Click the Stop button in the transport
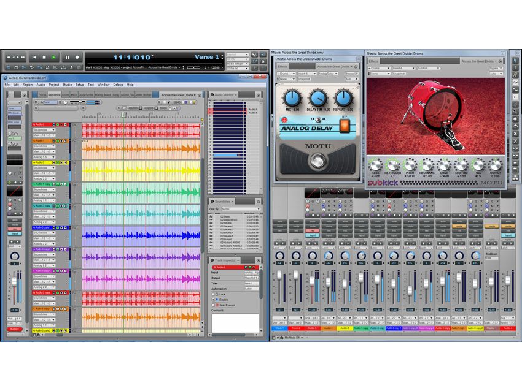522x391 pixels. (44, 57)
